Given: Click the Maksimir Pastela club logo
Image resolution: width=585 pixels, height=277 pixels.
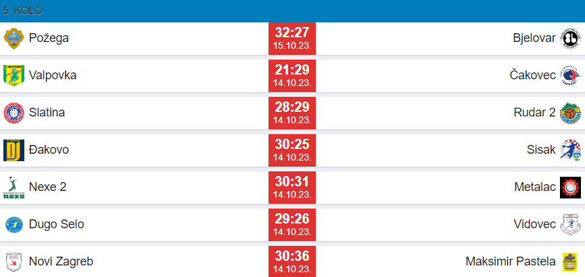Looking at the screenshot, I should [x=570, y=261].
